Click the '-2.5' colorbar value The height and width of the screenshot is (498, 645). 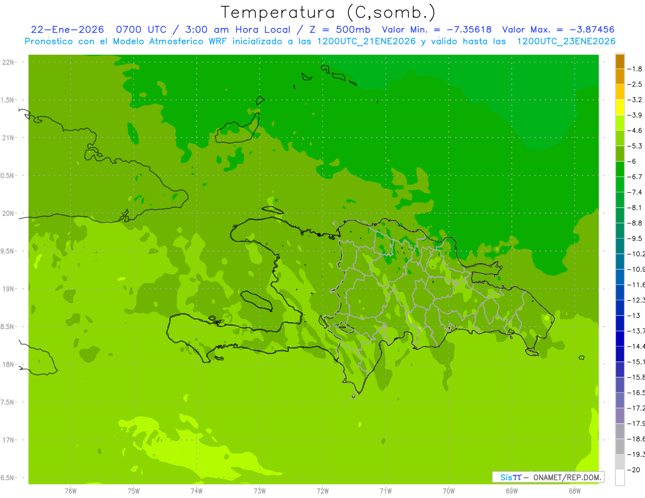pyautogui.click(x=635, y=84)
